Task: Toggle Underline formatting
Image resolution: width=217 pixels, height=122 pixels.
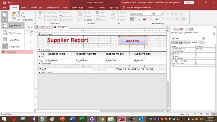Action: (139, 19)
